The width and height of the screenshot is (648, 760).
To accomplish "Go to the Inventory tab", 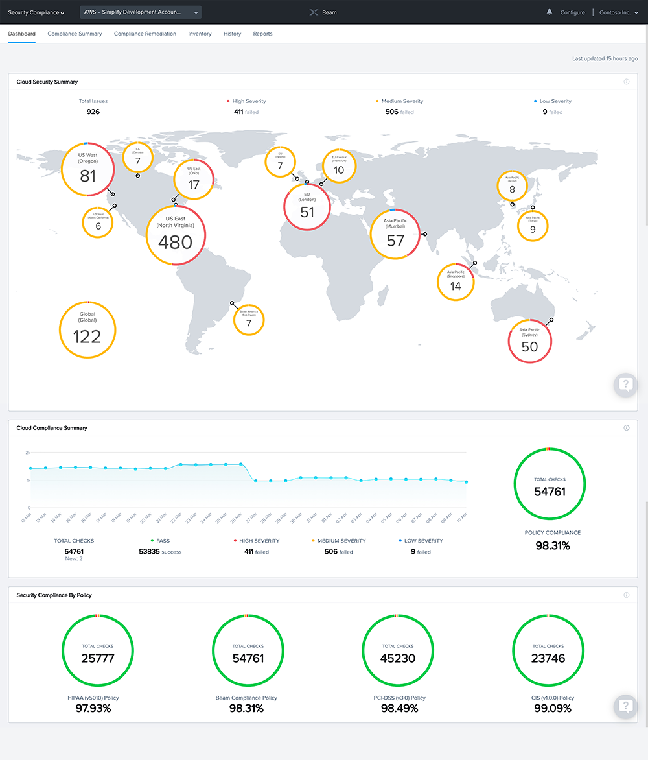I will (200, 34).
